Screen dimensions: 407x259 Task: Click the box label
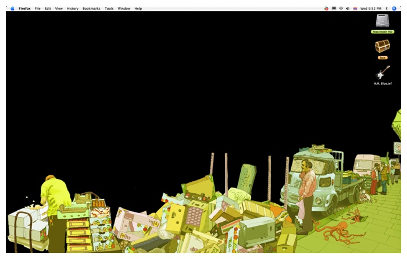coord(383,57)
